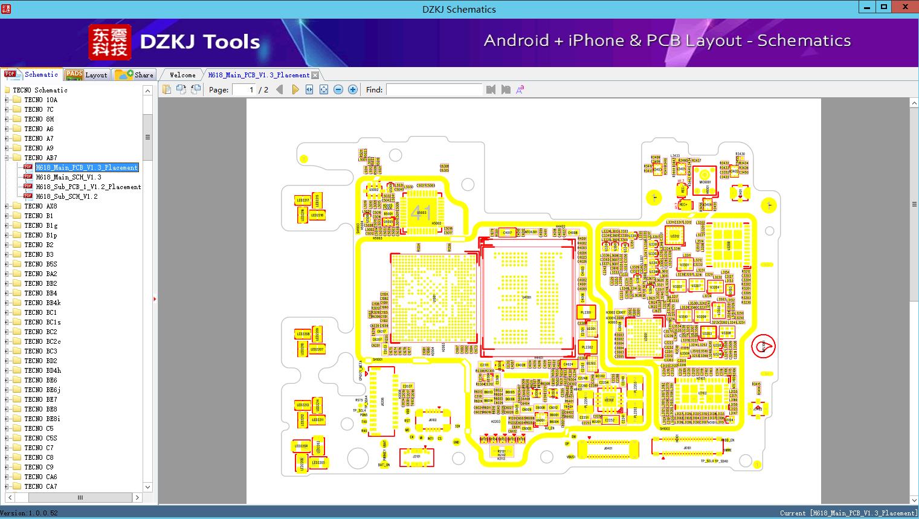Screen dimensions: 919x519
Task: Switch to the Welcome document tab
Action: click(182, 75)
